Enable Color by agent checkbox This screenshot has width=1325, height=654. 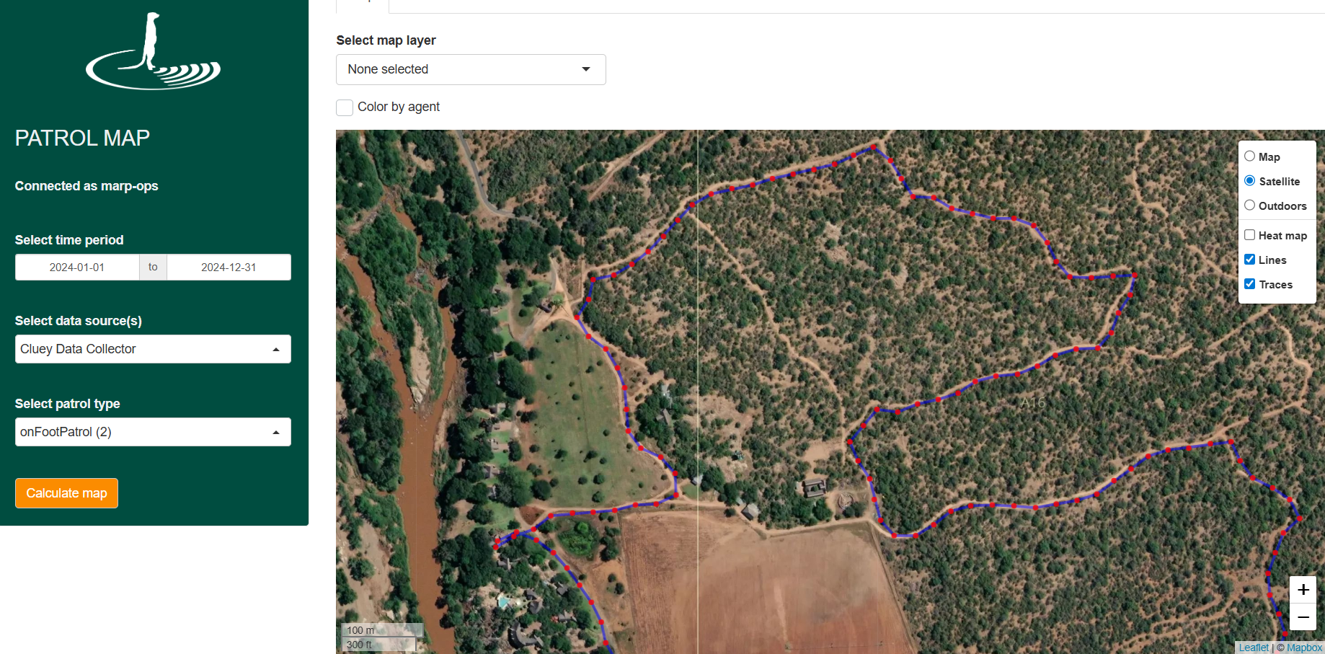pyautogui.click(x=345, y=107)
